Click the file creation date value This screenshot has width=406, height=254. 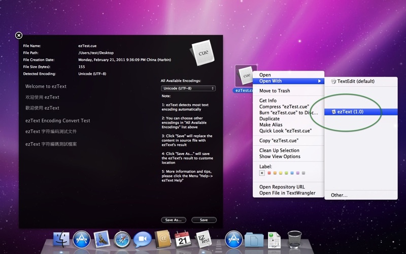[x=124, y=60]
